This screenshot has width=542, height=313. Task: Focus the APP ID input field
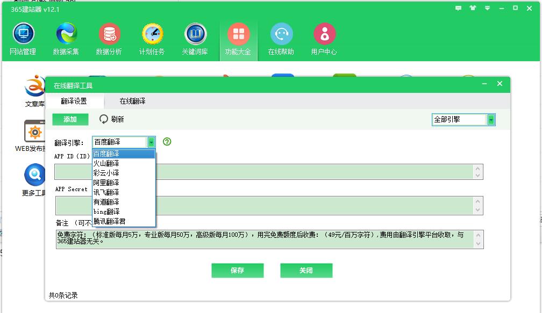point(269,172)
